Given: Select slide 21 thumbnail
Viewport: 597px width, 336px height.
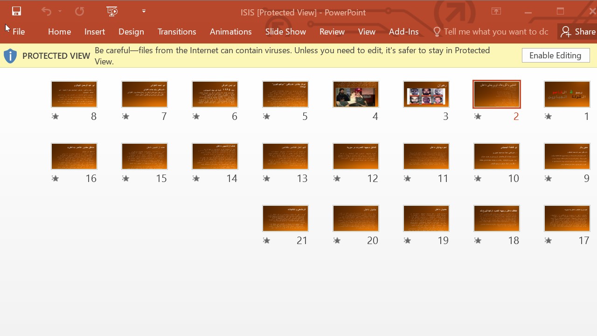Looking at the screenshot, I should [285, 218].
